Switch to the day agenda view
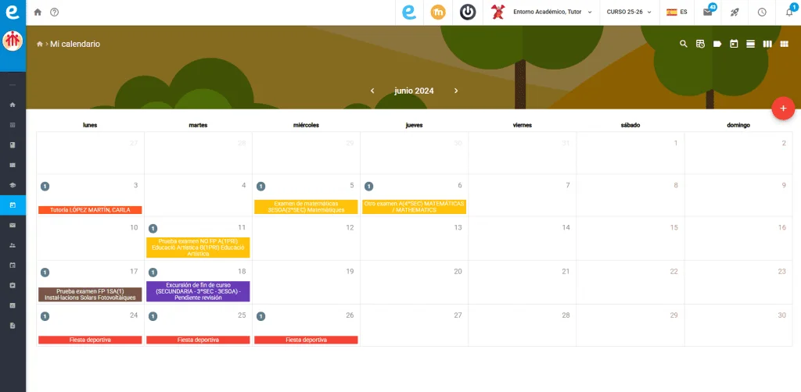 pyautogui.click(x=751, y=45)
